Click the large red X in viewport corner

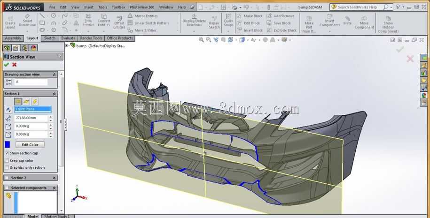(x=410, y=59)
